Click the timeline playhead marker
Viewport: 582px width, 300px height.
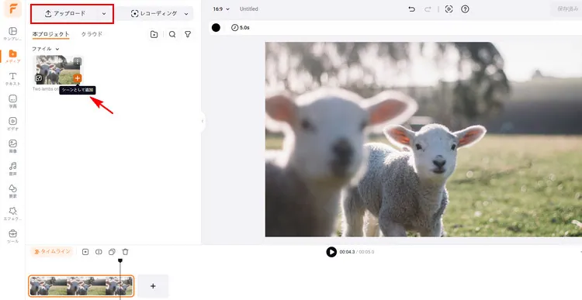coord(120,260)
